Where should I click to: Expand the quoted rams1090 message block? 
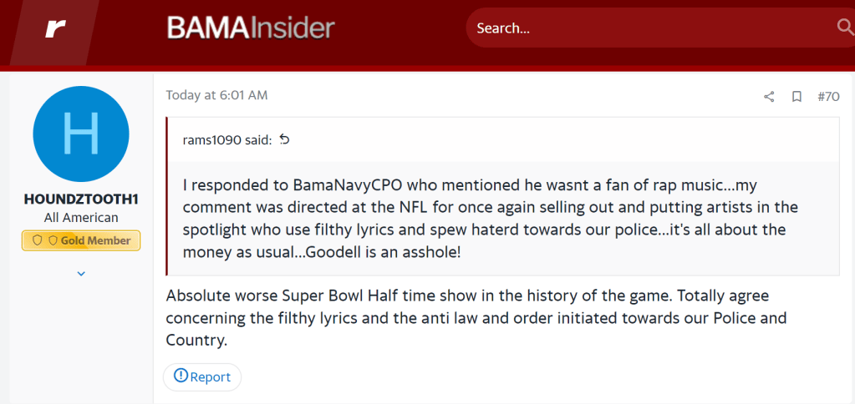pos(502,218)
